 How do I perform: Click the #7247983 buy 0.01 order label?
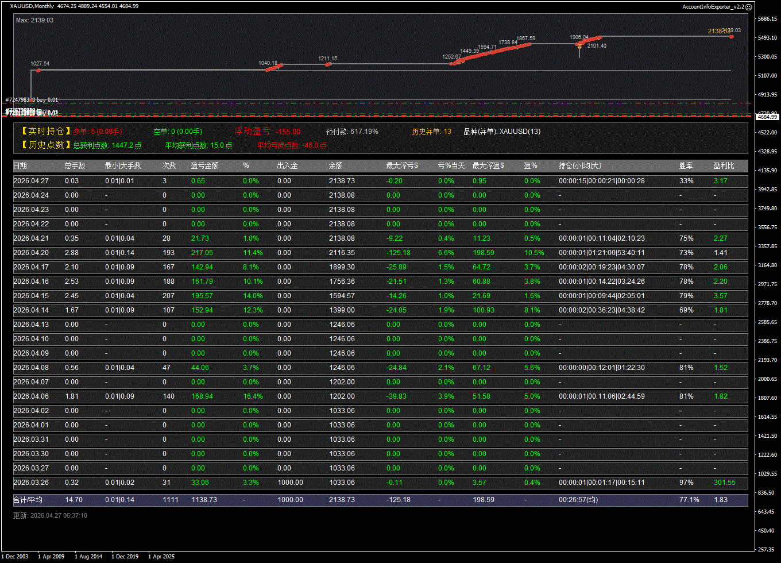(32, 100)
